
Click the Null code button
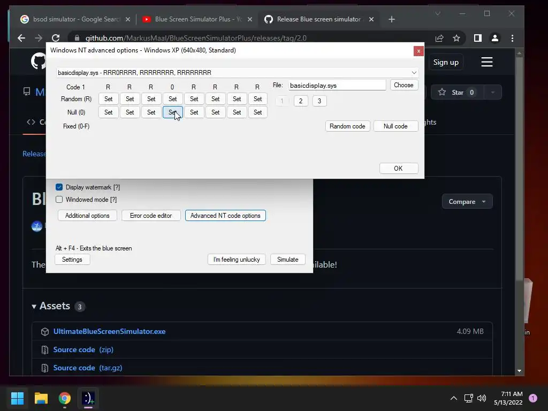pyautogui.click(x=395, y=126)
